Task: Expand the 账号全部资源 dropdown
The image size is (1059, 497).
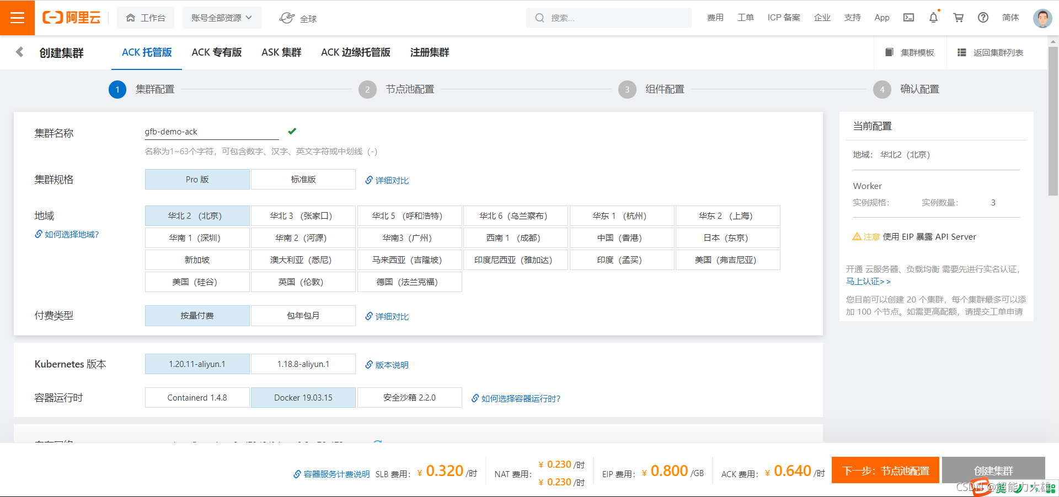Action: [x=221, y=17]
